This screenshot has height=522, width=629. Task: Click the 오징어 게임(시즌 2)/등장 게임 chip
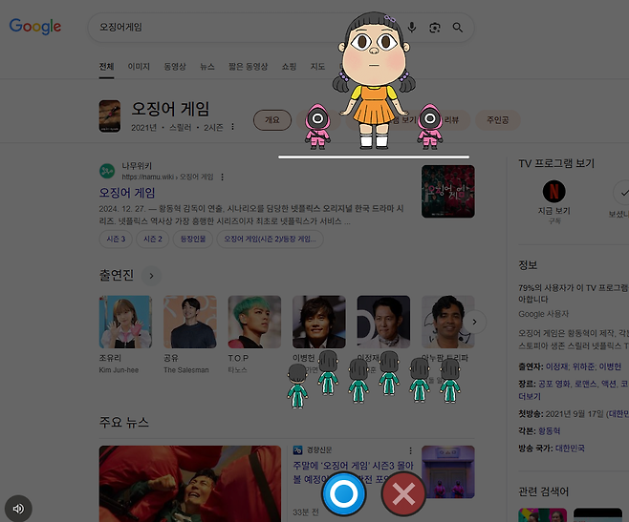pyautogui.click(x=270, y=239)
